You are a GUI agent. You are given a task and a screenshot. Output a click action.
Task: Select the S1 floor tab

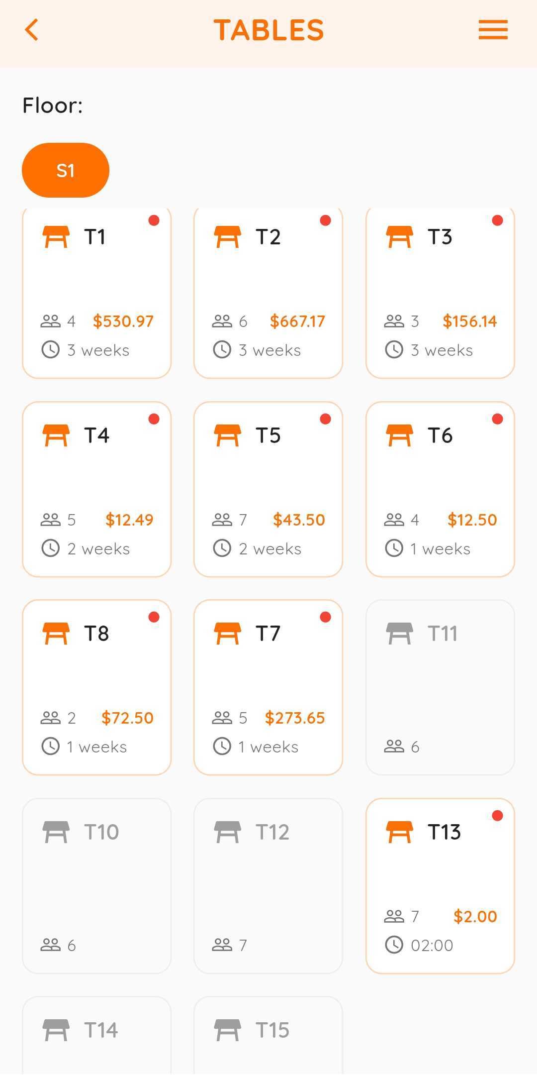pyautogui.click(x=66, y=170)
